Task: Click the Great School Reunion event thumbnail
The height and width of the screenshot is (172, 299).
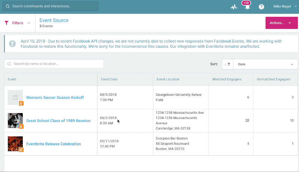Action: coord(15,120)
